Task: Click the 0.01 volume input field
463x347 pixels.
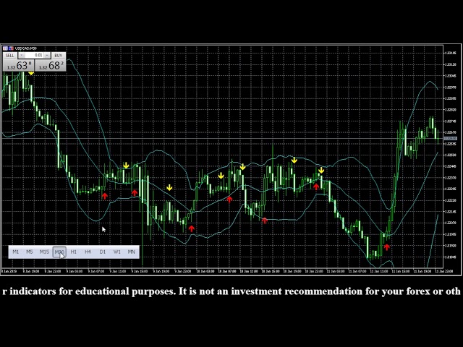Action: click(x=35, y=55)
